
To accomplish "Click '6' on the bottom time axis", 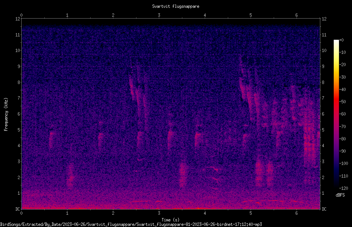I will (296, 213).
